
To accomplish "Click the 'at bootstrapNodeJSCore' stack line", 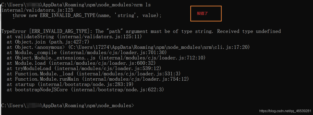I will (x=85, y=90).
